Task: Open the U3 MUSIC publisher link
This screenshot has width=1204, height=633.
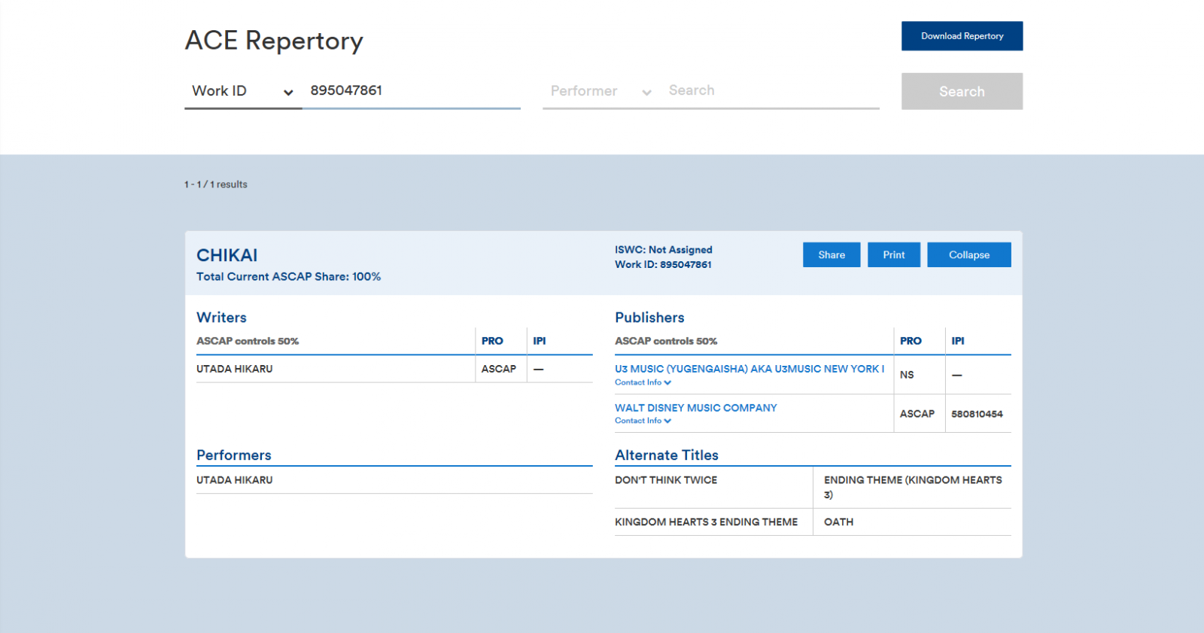Action: tap(749, 369)
